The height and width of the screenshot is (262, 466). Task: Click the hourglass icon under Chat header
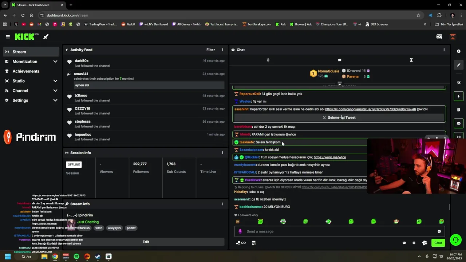coord(411,60)
